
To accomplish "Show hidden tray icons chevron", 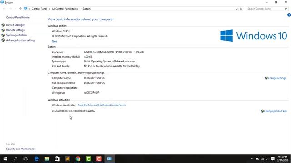I will [252, 159].
